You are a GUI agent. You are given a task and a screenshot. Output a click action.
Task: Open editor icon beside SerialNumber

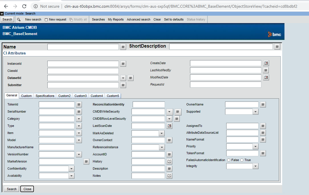pyautogui.click(x=79, y=111)
